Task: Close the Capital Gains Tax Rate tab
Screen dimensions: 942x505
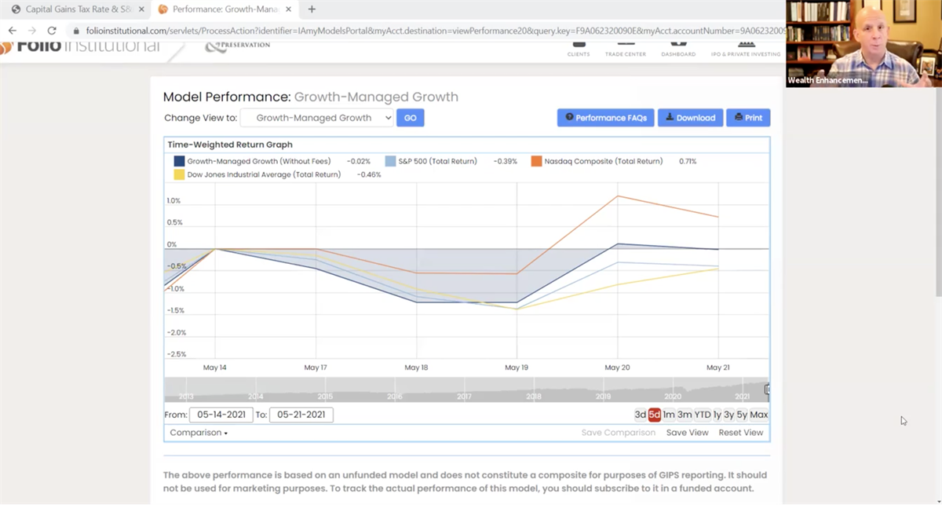Action: 141,9
